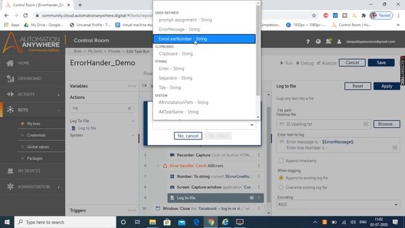The image size is (405, 228).
Task: Open Global values in sidebar
Action: click(38, 147)
